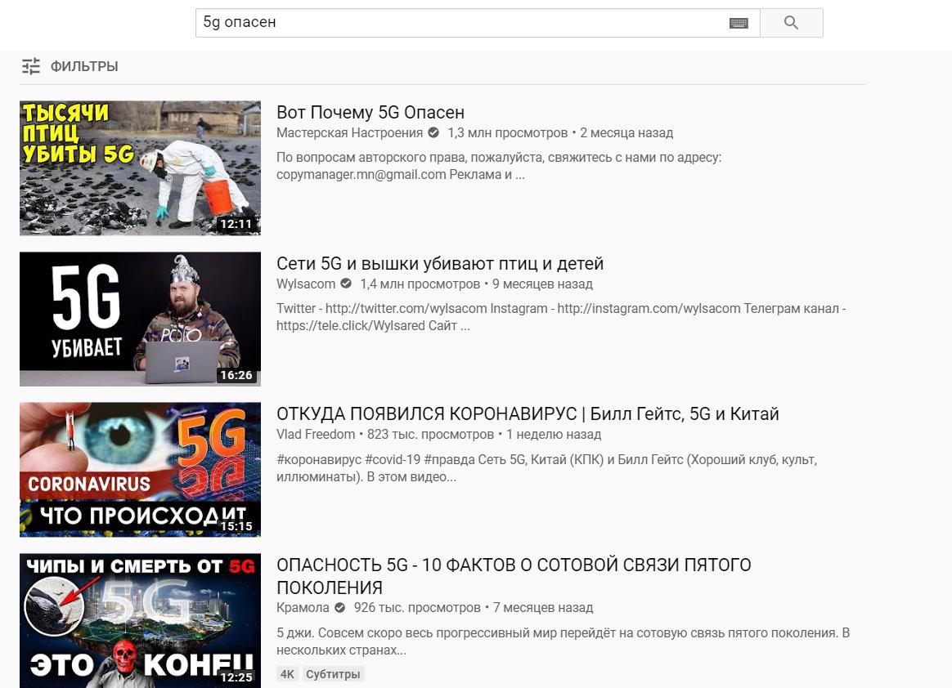Click verified badge next to Мастерская Настроения

click(x=433, y=132)
